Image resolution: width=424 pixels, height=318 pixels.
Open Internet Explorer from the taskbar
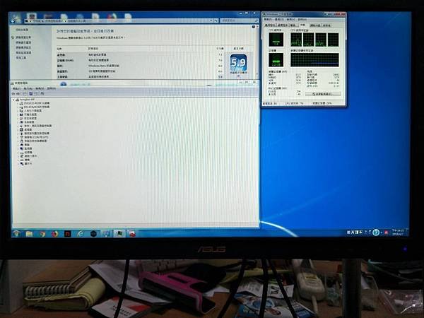(x=81, y=234)
